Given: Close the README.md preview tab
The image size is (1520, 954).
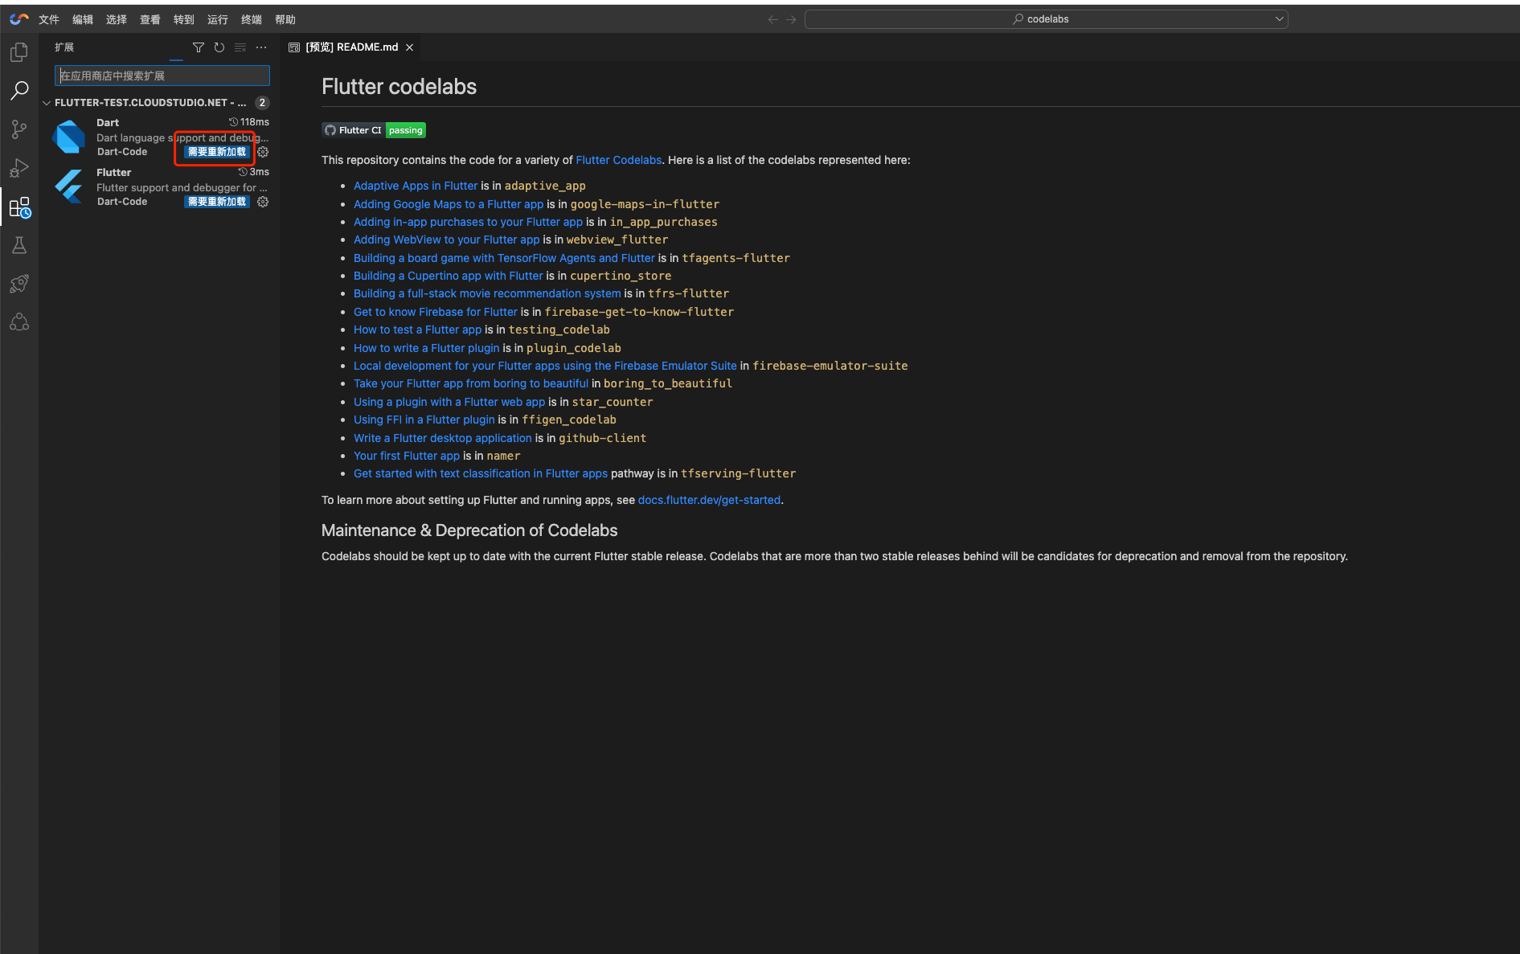Looking at the screenshot, I should (x=410, y=47).
